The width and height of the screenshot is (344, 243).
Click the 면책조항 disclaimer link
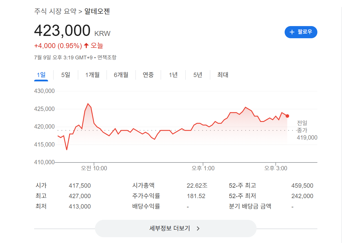pyautogui.click(x=107, y=58)
